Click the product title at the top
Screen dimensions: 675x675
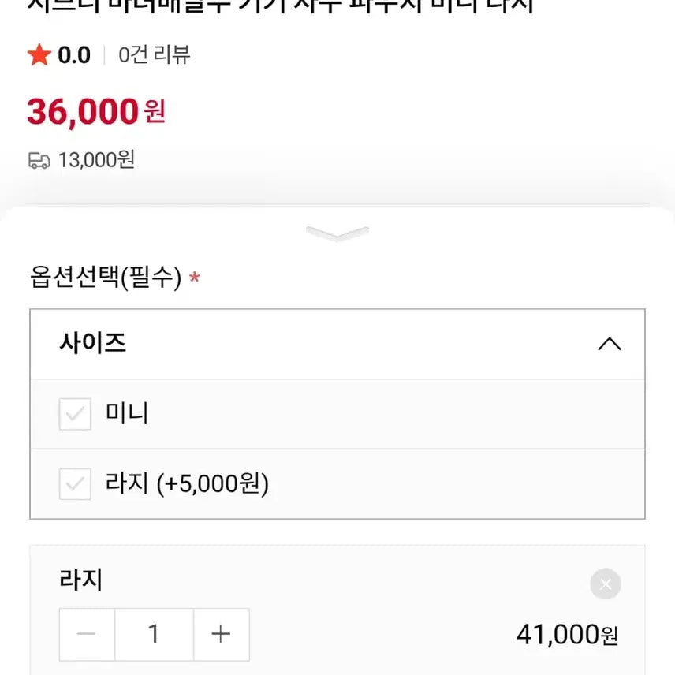(x=281, y=6)
